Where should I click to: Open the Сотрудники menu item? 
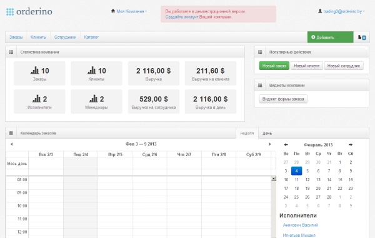tap(65, 37)
